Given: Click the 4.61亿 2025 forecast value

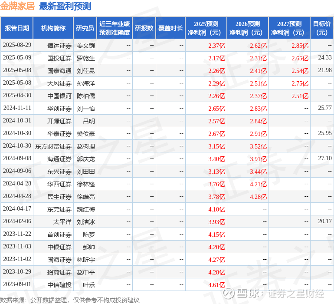Looking at the screenshot, I should coord(216,285).
